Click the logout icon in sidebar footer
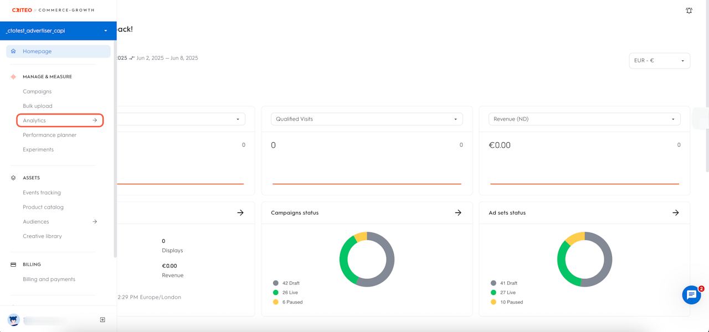 [102, 320]
